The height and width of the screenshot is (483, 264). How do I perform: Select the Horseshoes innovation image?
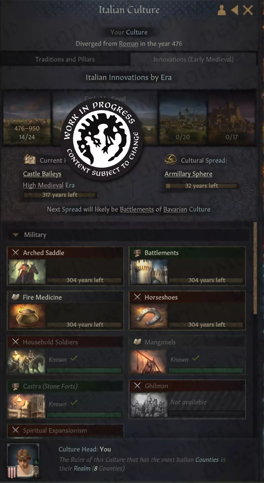pyautogui.click(x=149, y=316)
